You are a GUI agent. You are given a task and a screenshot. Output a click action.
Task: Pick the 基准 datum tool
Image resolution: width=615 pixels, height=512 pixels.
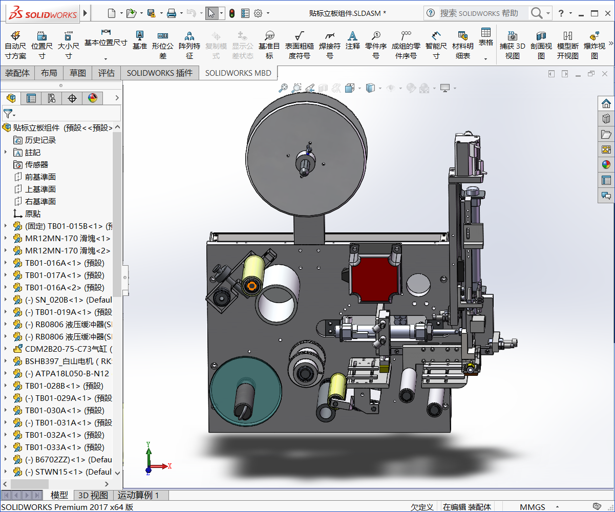coord(140,40)
